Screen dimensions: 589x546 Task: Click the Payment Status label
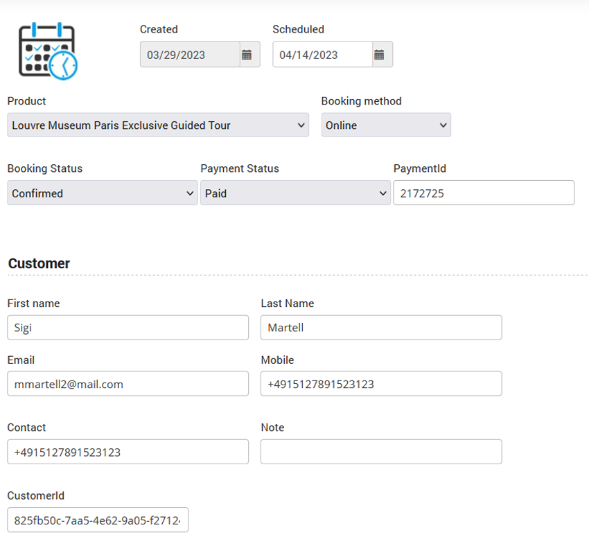240,168
